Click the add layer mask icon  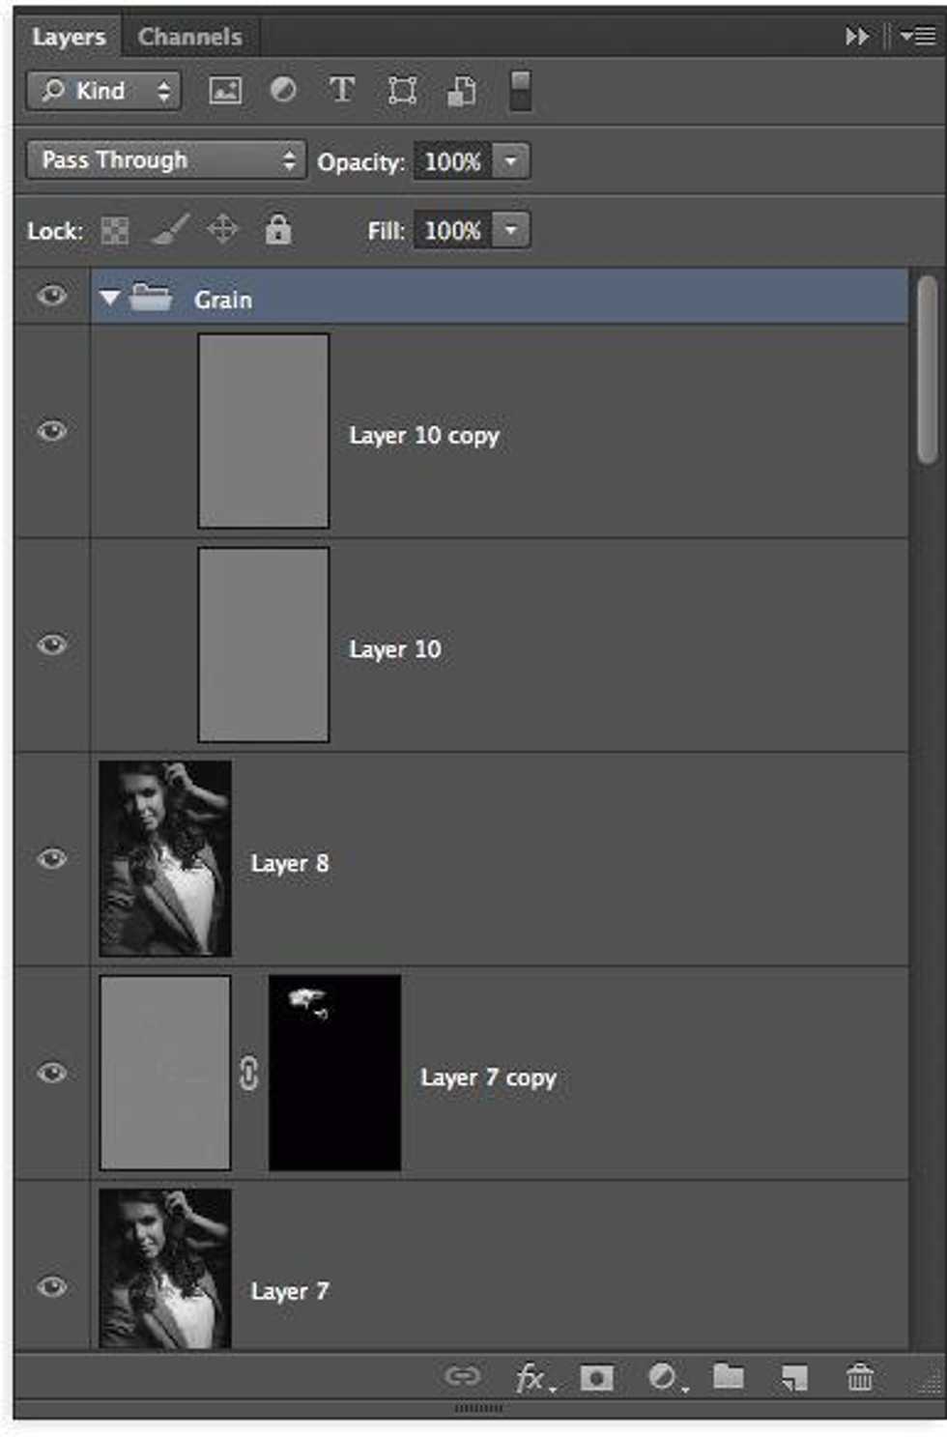(x=596, y=1377)
